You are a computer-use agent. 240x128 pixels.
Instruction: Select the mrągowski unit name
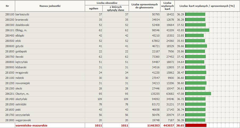(22, 73)
